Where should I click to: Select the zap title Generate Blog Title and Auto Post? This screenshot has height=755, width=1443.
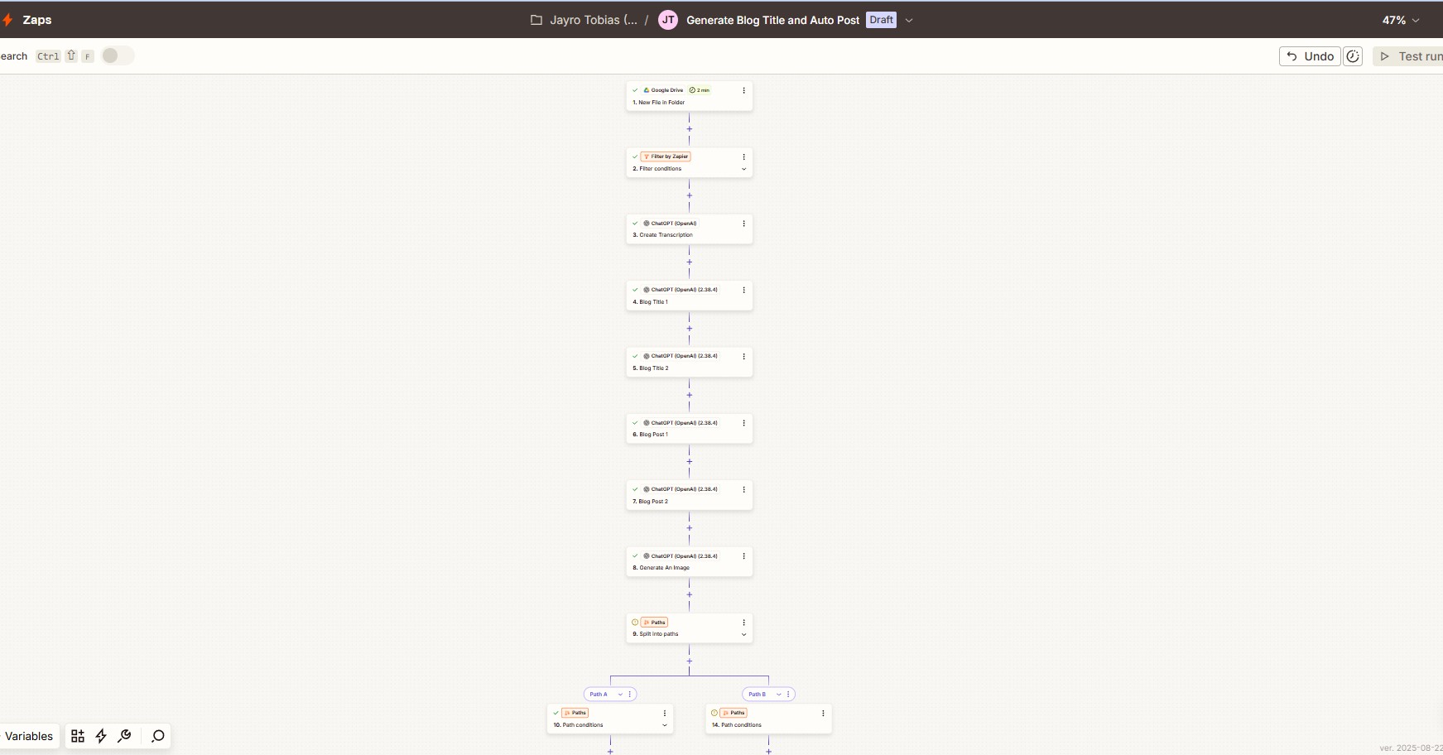coord(772,20)
